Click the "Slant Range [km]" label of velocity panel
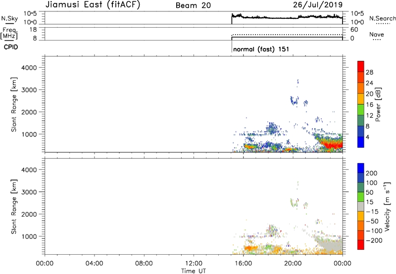 click(x=14, y=207)
